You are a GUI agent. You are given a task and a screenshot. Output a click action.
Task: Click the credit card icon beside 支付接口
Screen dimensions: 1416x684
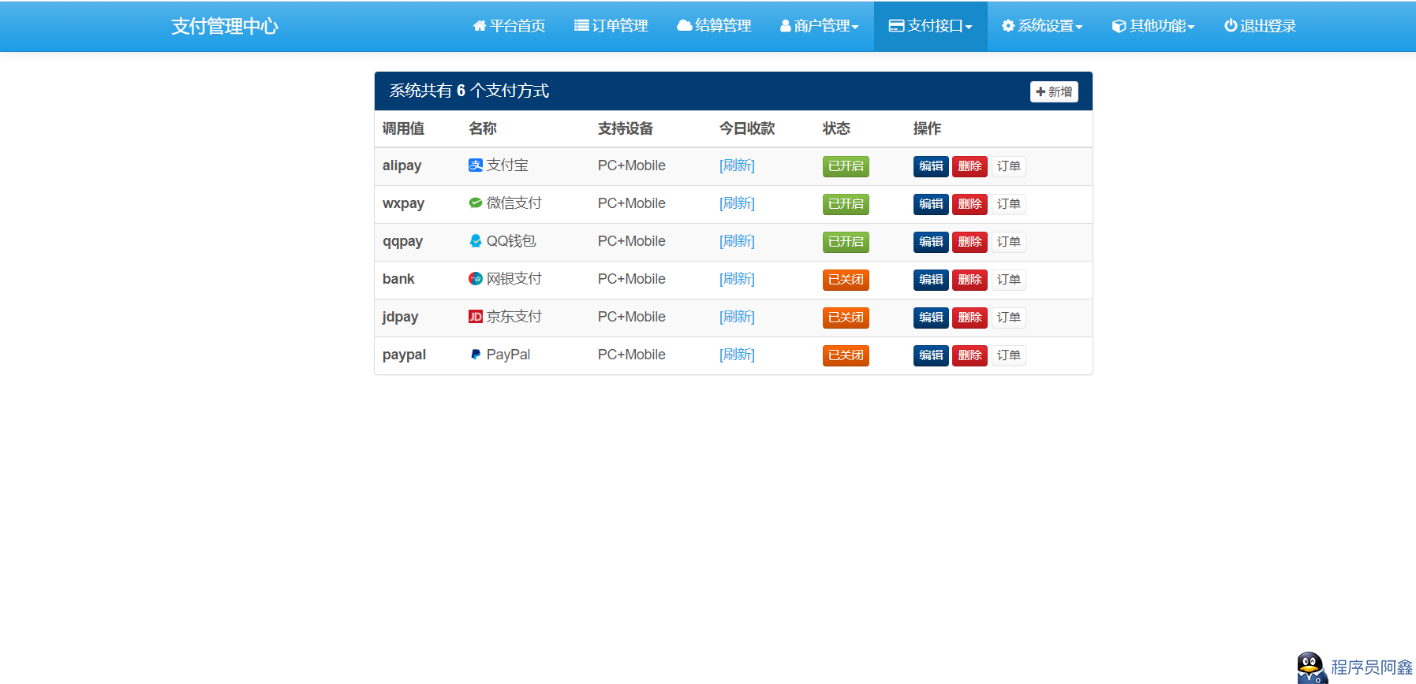[x=897, y=26]
